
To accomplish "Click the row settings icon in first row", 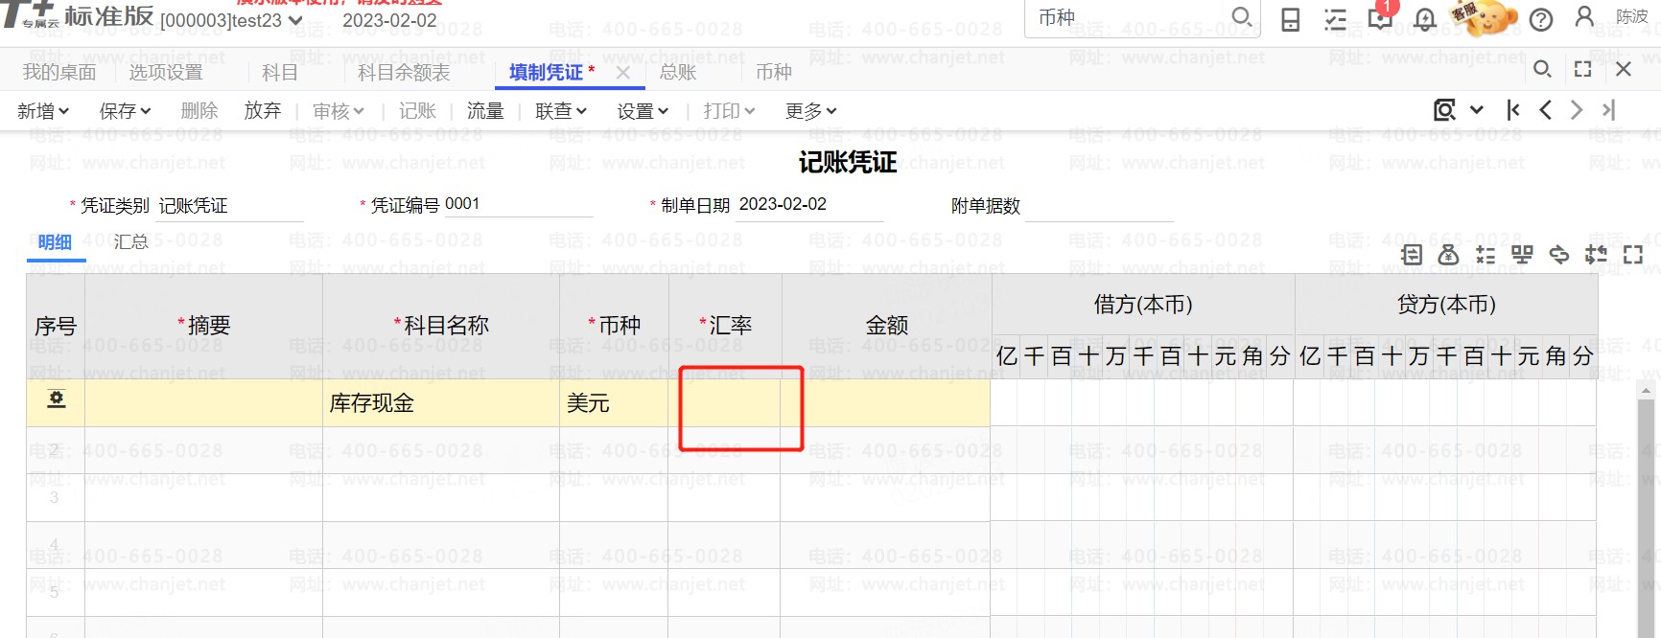I will (57, 399).
